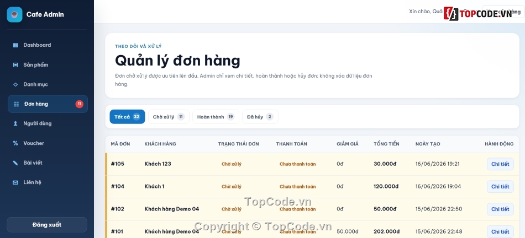
Task: Click order number #104
Action: (118, 187)
